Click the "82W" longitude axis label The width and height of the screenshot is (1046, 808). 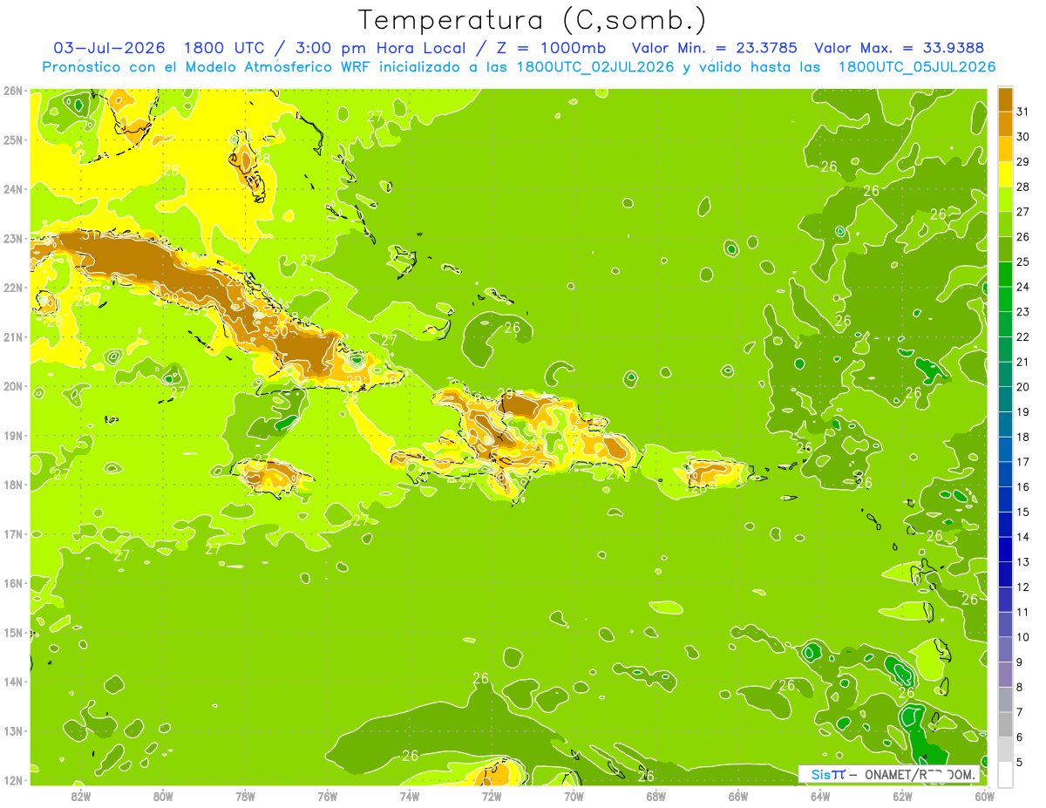pos(81,796)
